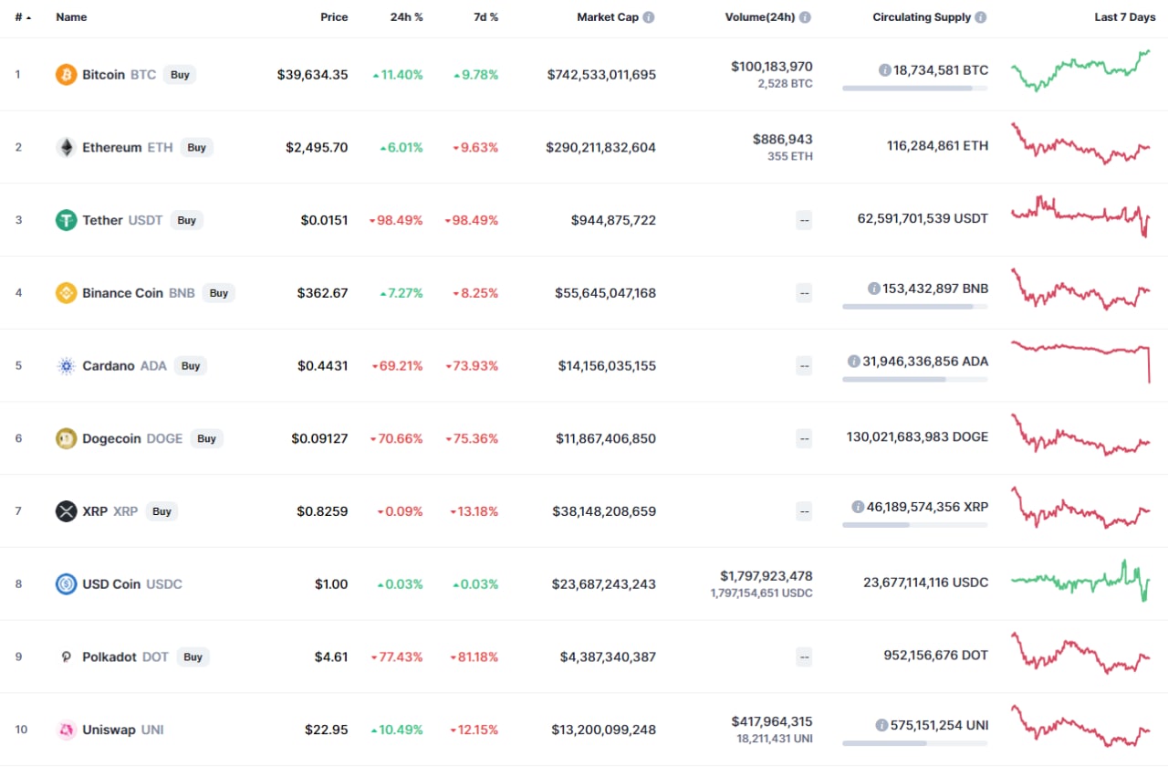The image size is (1168, 767).
Task: Click the Volume(24h) info icon
Action: [806, 17]
